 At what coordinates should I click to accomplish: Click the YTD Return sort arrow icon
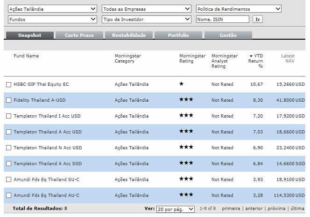click(251, 56)
